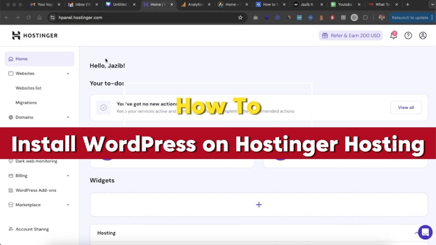Screen dimensions: 436x245
Task: Open the account profile icon
Action: [x=423, y=35]
